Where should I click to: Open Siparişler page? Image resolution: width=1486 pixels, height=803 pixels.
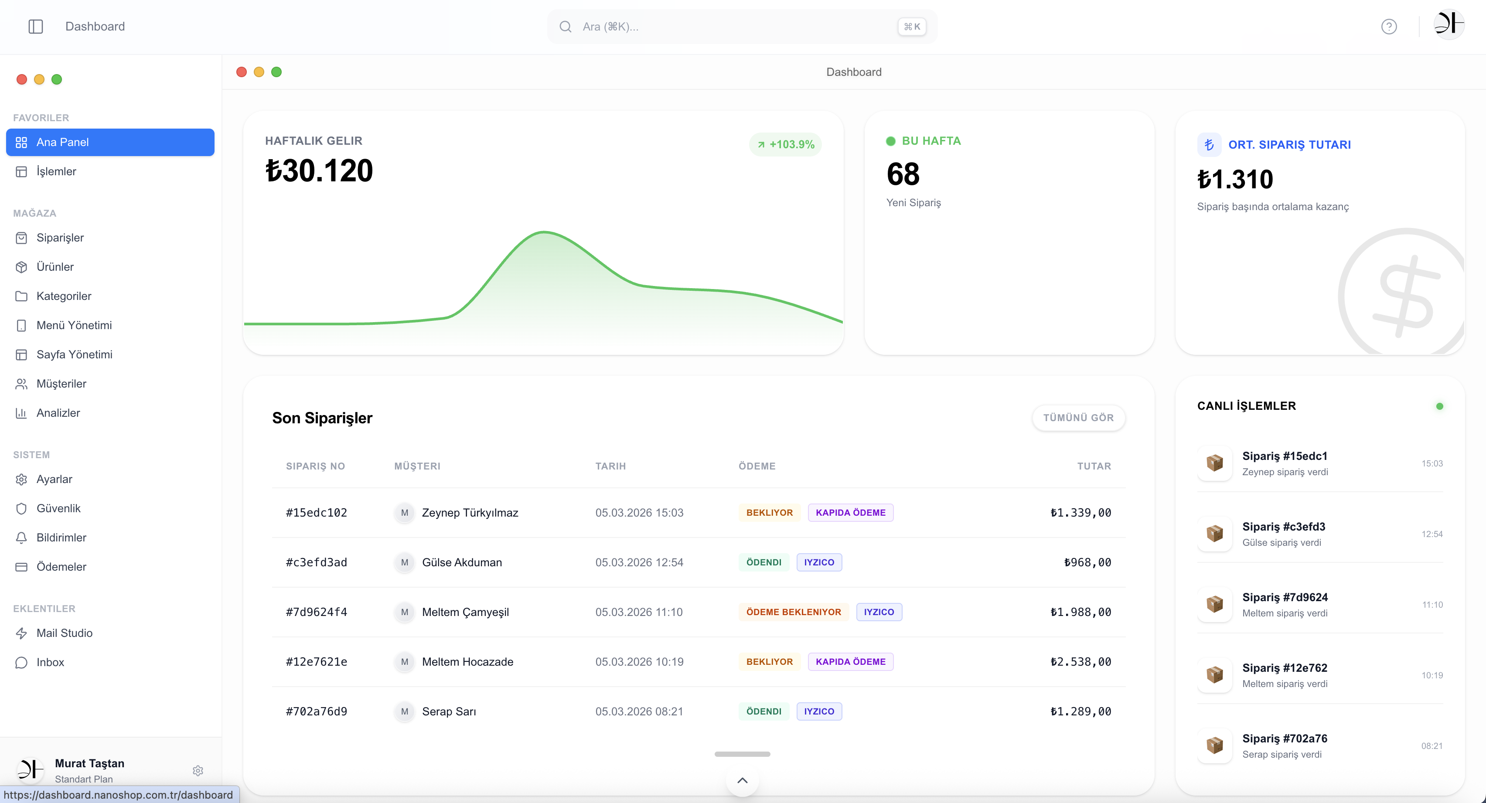(x=110, y=238)
